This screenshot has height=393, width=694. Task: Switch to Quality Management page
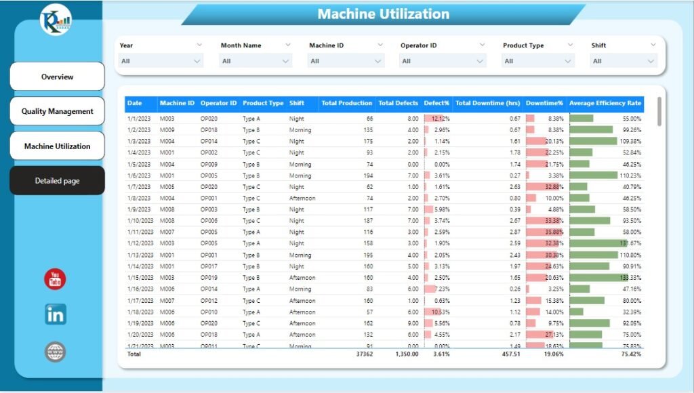(x=57, y=110)
